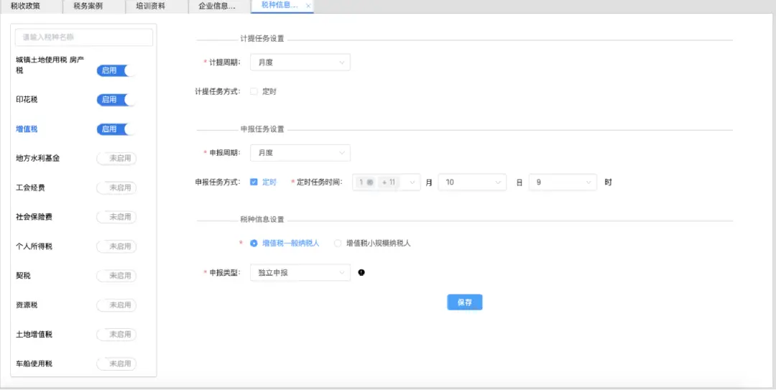Enable the 地方水利基金 switch
This screenshot has width=776, height=390.
click(116, 158)
